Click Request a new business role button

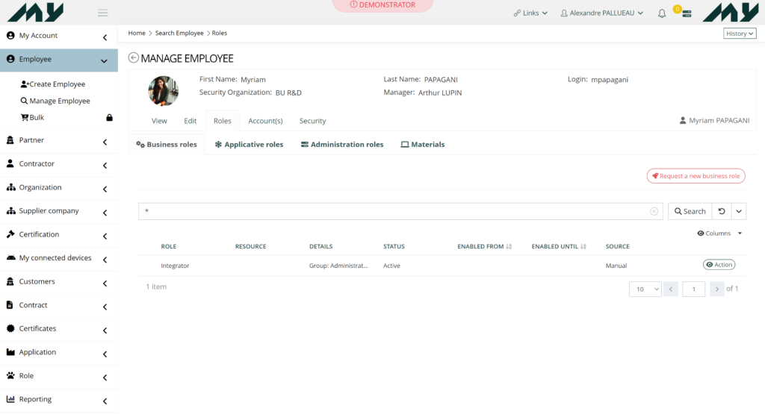click(x=696, y=176)
